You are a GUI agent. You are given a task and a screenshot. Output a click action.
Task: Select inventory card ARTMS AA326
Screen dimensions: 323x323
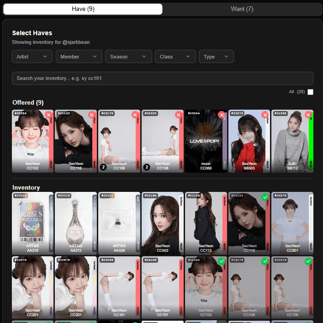click(119, 223)
